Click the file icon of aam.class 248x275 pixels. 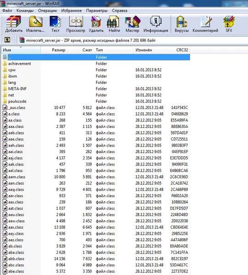(5, 177)
